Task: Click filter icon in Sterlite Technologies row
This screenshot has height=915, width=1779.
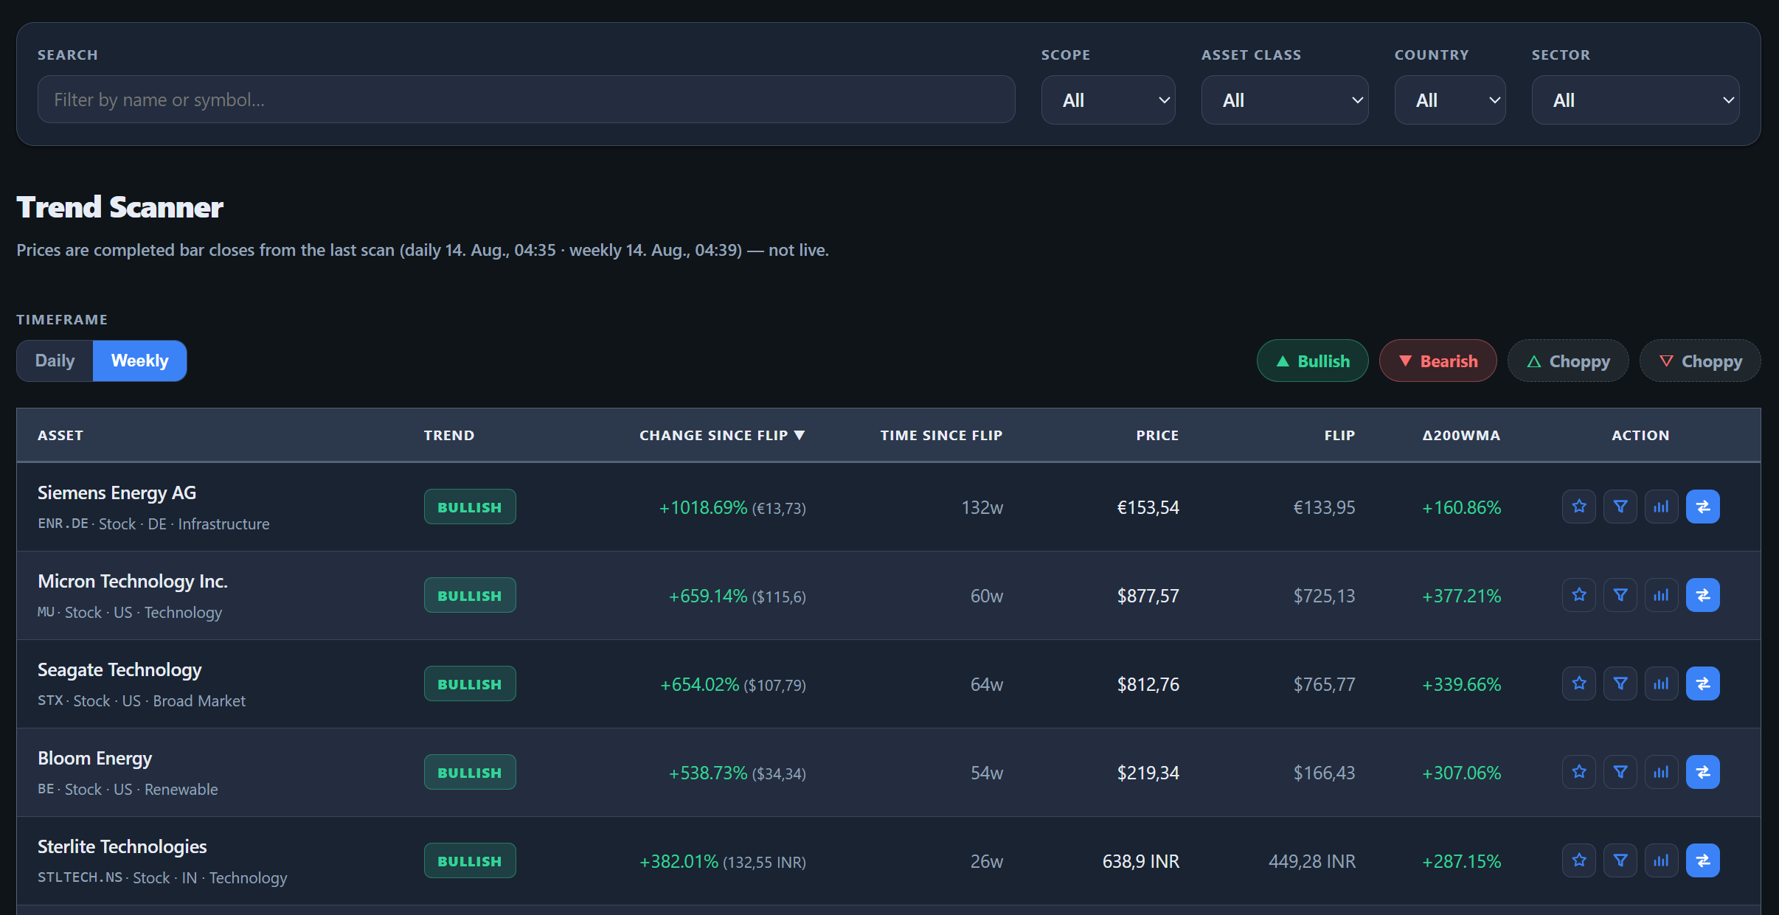Action: coord(1620,860)
